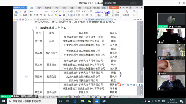Open Tencent Meeting from the taskbar
Viewport: 186px width, 104px height.
coord(97,101)
